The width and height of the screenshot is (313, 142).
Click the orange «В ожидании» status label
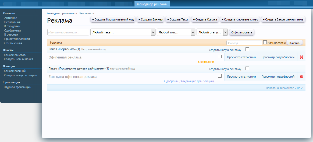click(x=206, y=62)
